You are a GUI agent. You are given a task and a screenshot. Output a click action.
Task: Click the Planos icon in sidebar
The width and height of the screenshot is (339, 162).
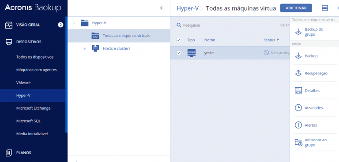point(9,153)
